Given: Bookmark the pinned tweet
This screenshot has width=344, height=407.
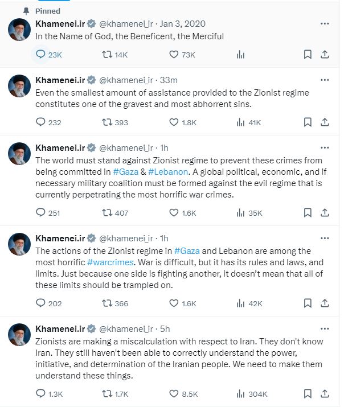Looking at the screenshot, I should (308, 55).
